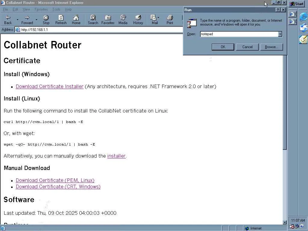The height and width of the screenshot is (231, 308).
Task: Open the Forward history dropdown arrow
Action: 36,20
